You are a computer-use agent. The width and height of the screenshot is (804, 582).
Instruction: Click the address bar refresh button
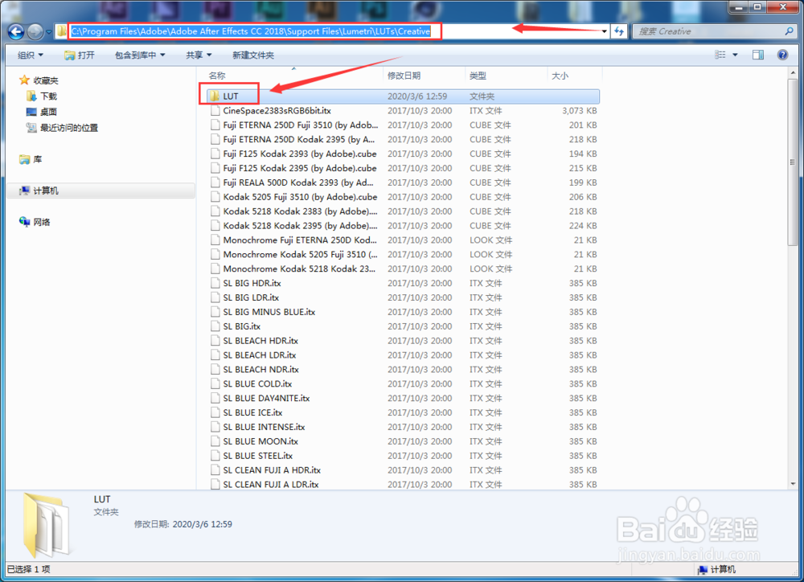[619, 31]
